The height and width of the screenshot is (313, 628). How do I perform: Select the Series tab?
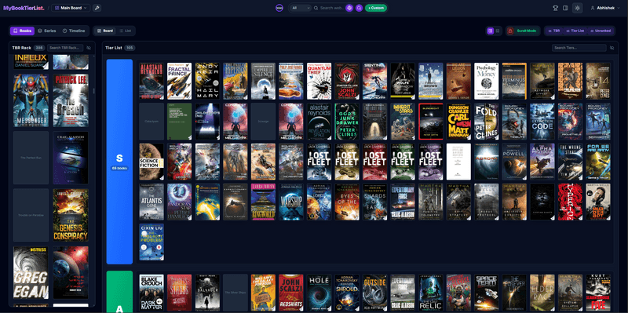pos(47,31)
